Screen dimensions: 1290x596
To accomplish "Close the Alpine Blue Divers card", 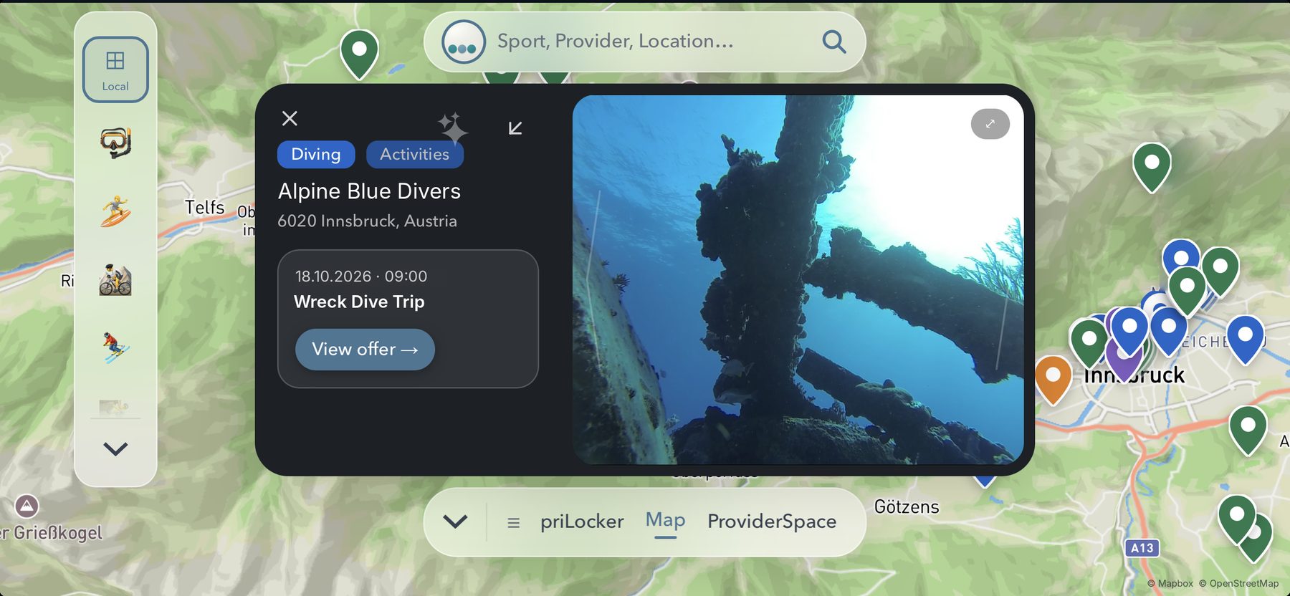I will (290, 118).
